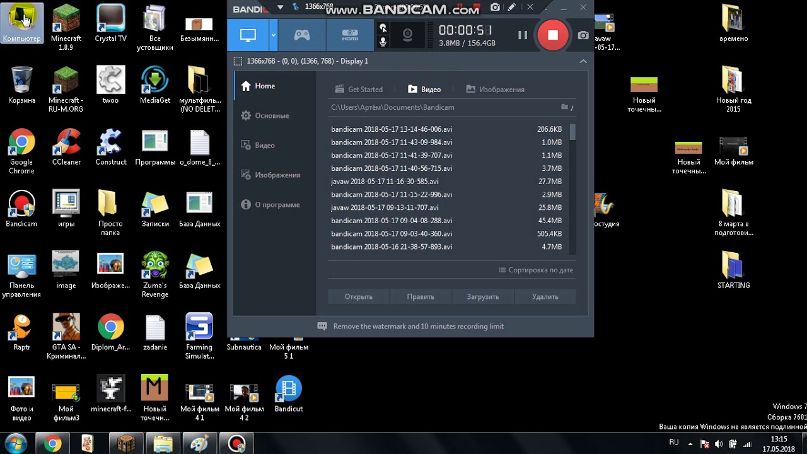Click the camera icon in Bandicam title bar

click(x=496, y=7)
